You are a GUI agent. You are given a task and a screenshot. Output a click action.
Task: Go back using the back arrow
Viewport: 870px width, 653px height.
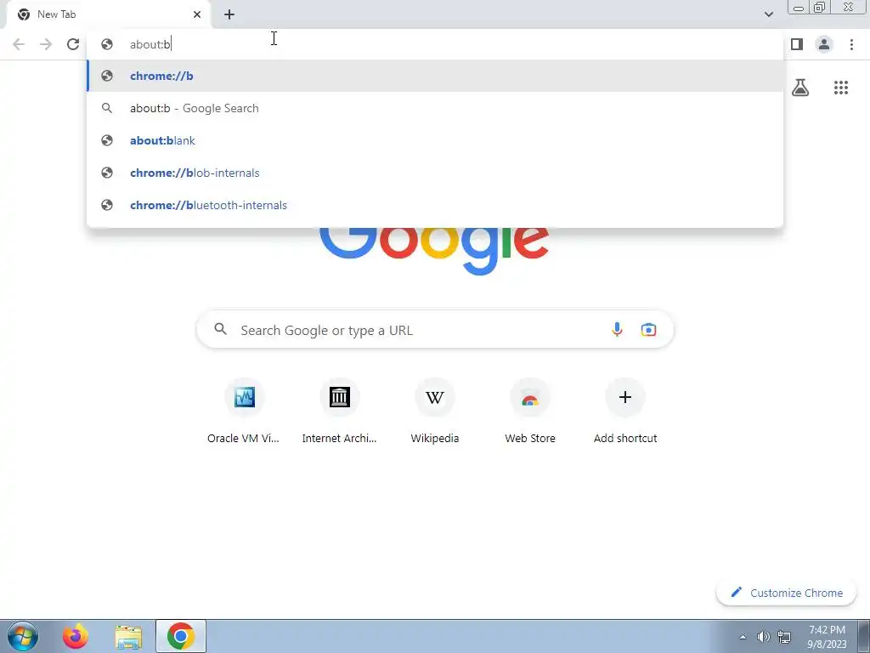point(19,44)
